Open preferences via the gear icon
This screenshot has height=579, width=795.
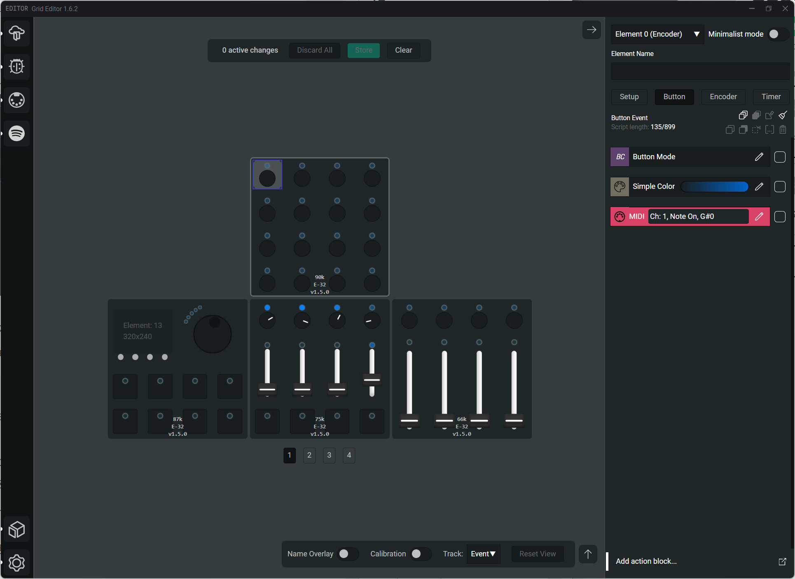[16, 563]
